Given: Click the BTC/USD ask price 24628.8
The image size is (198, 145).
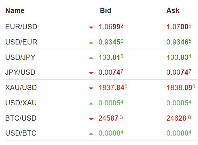Looking at the screenshot, I should (178, 118).
